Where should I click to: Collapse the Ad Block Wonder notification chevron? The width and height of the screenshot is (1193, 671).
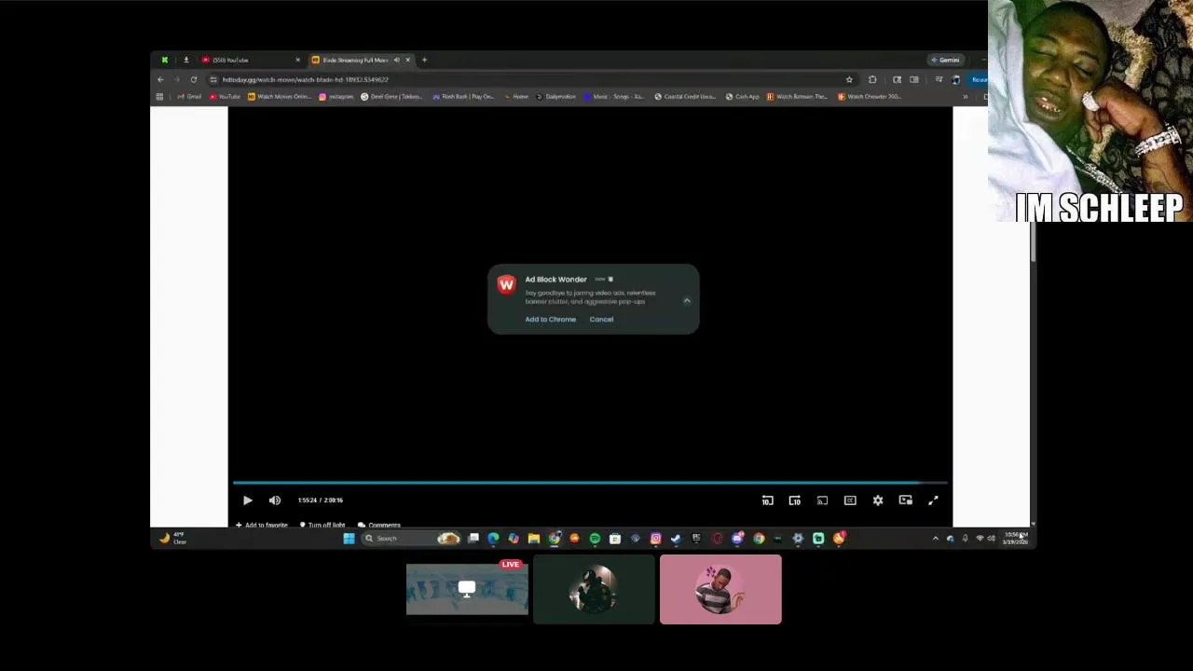tap(687, 300)
